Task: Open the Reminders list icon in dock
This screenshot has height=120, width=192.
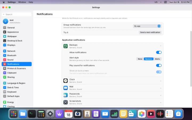Action: (x=169, y=114)
